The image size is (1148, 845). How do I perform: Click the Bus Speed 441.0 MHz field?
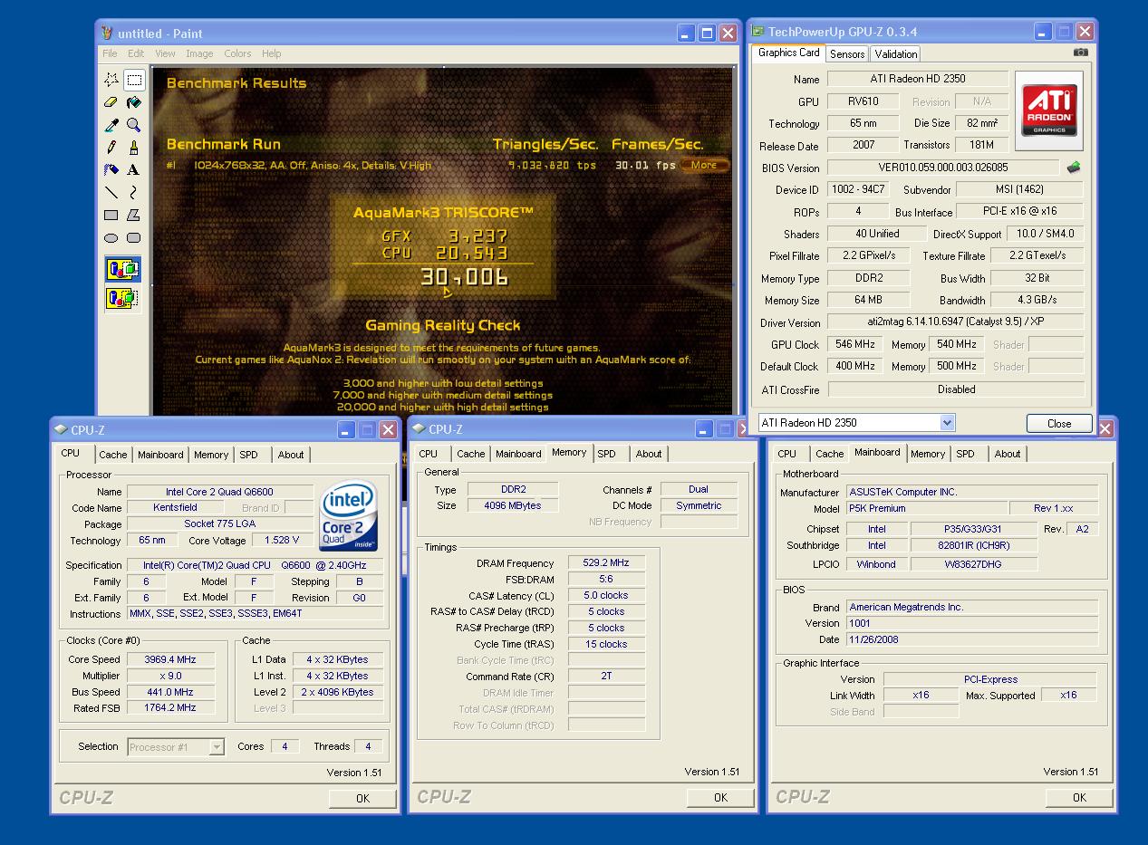[x=170, y=692]
